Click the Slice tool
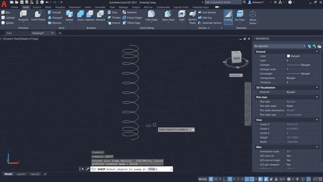This screenshot has height=182, width=323. click(113, 12)
